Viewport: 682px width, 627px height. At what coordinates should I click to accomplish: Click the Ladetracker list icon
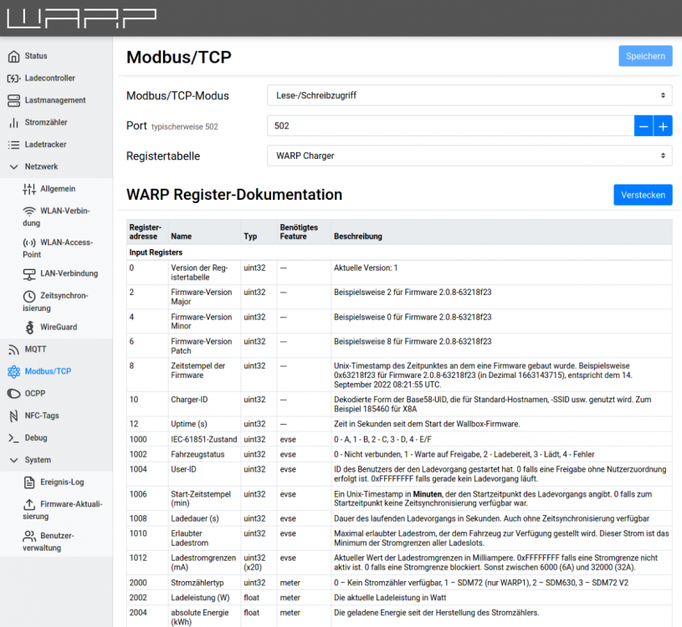click(x=13, y=145)
